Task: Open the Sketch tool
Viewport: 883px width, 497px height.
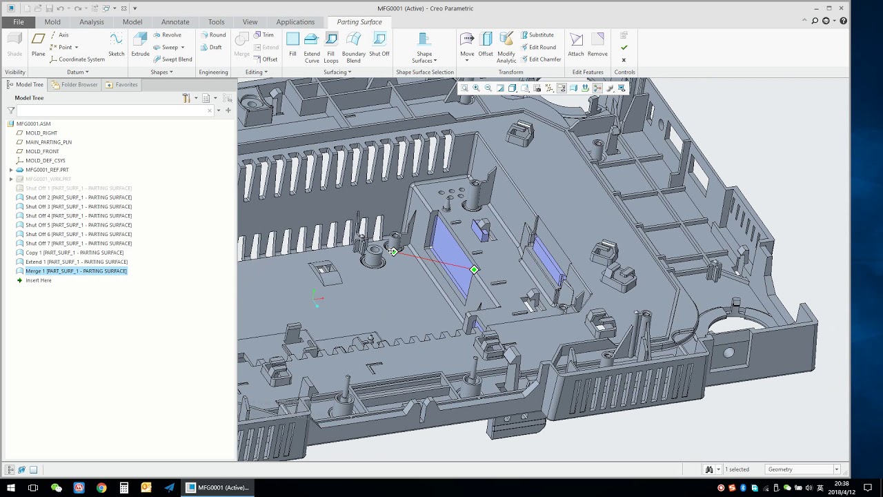Action: 117,44
